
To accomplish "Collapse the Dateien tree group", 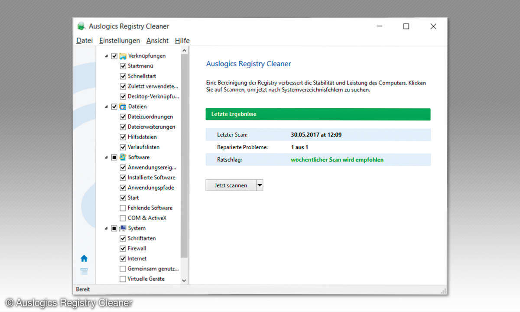I will [107, 107].
